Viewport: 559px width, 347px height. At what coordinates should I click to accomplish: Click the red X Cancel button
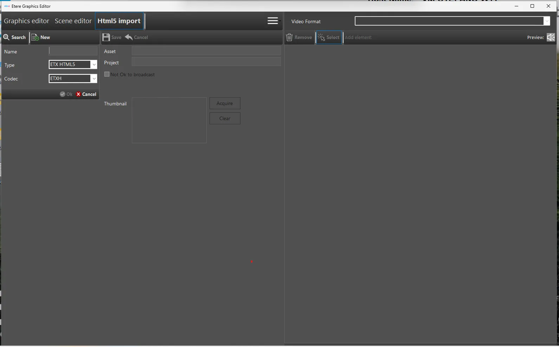[x=86, y=94]
